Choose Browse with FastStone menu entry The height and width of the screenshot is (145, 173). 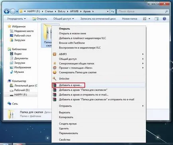click(99, 43)
